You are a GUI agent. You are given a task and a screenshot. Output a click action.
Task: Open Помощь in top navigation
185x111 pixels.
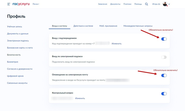pyautogui.click(x=138, y=4)
